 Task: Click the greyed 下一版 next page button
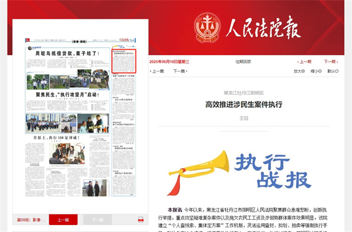click(x=97, y=220)
